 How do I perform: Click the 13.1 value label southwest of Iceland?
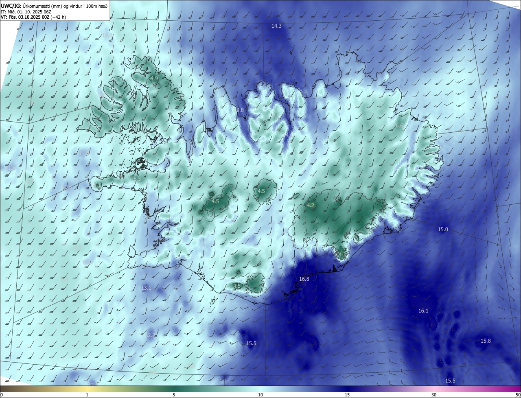[146, 288]
